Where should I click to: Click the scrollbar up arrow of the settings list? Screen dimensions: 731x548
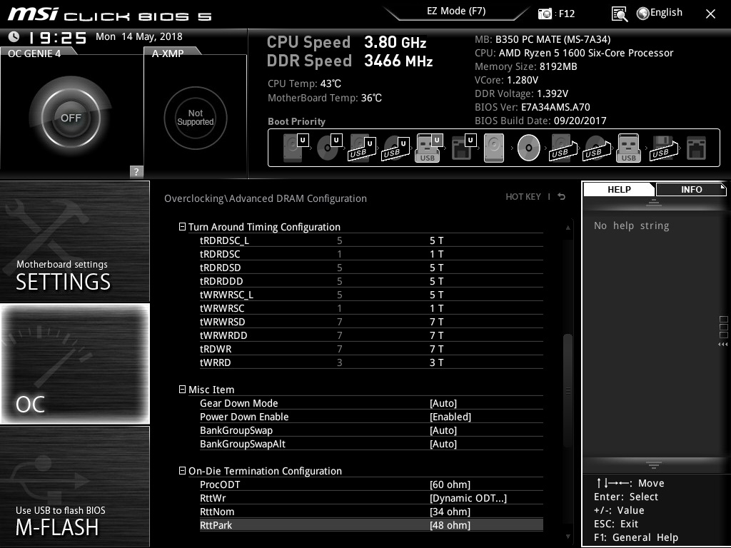568,228
